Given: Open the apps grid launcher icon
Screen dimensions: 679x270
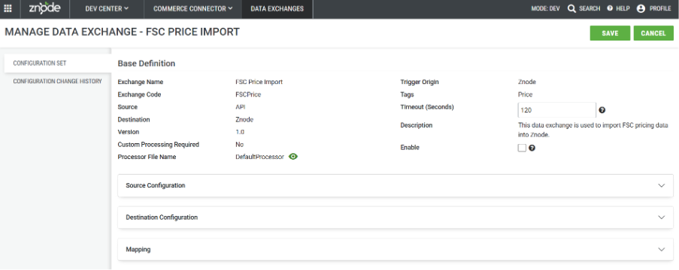Looking at the screenshot, I should (8, 9).
